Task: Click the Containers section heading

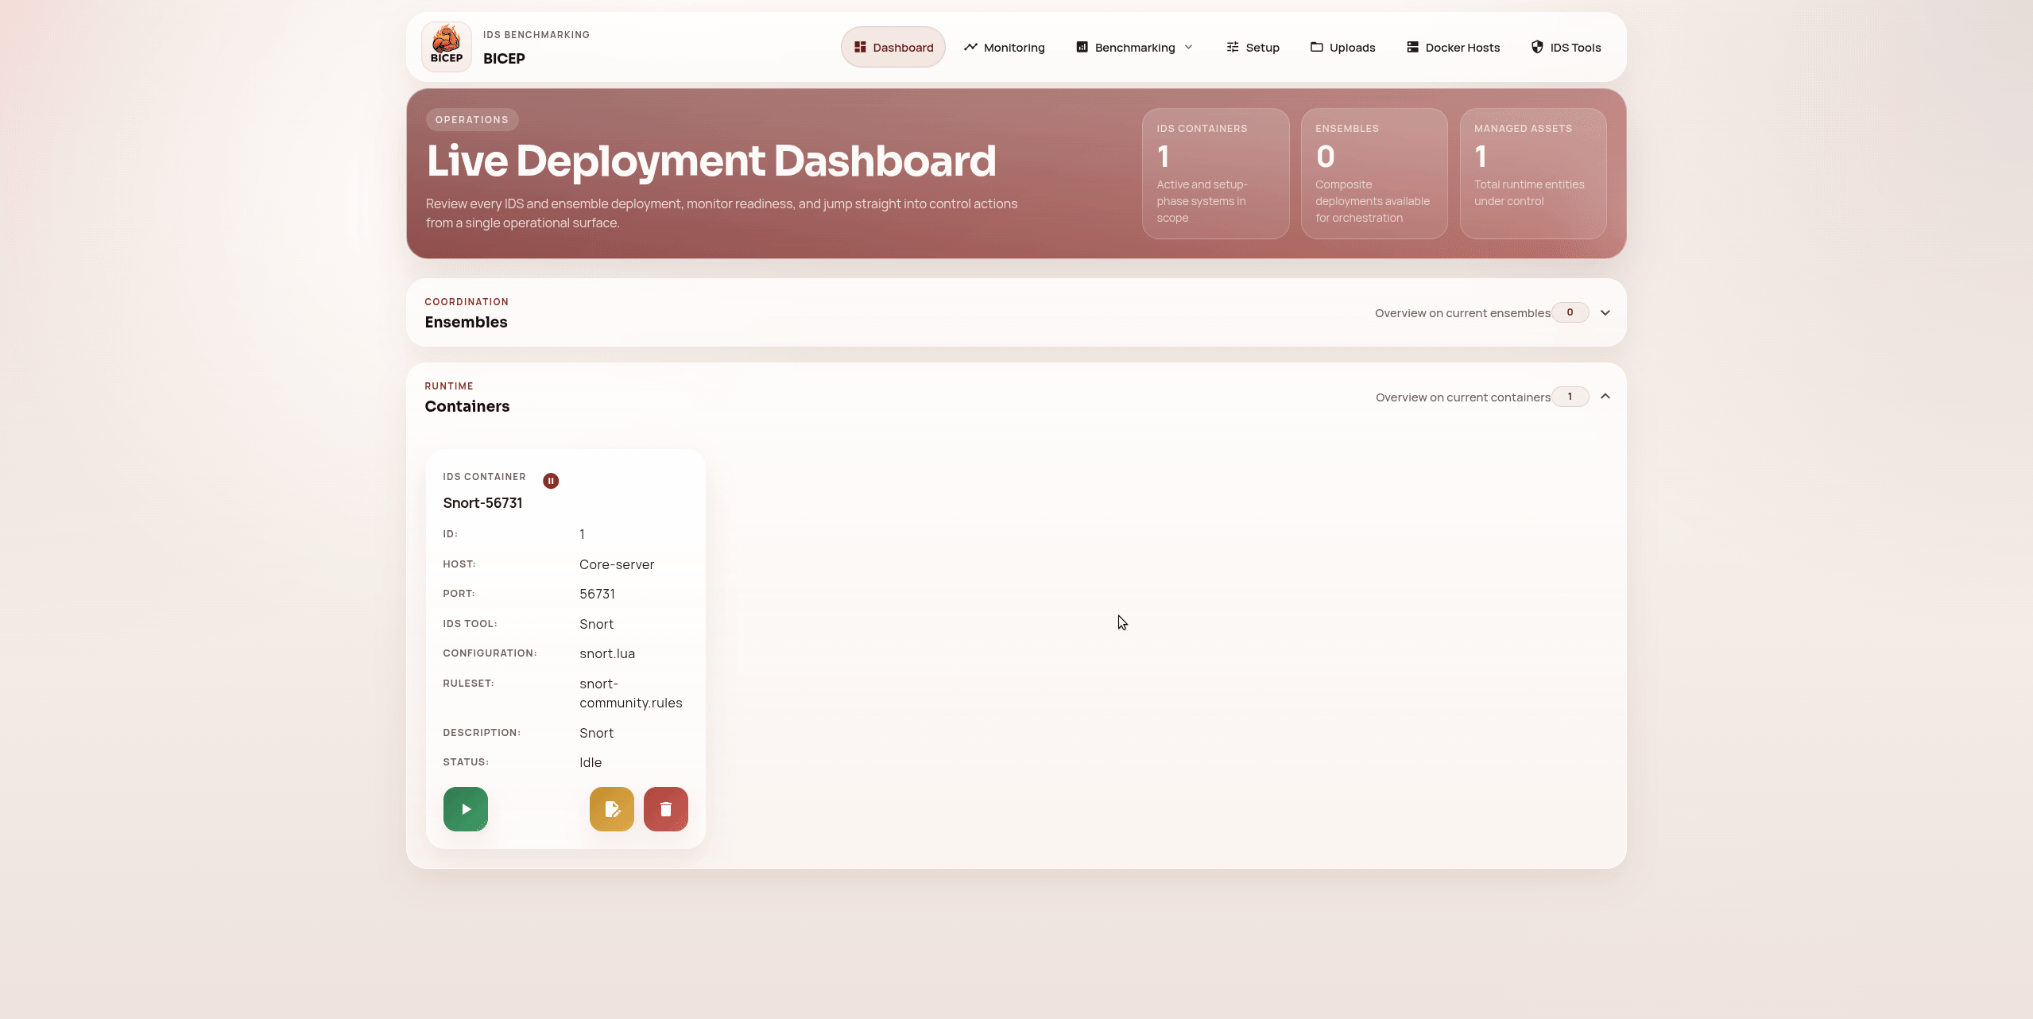Action: 467,406
